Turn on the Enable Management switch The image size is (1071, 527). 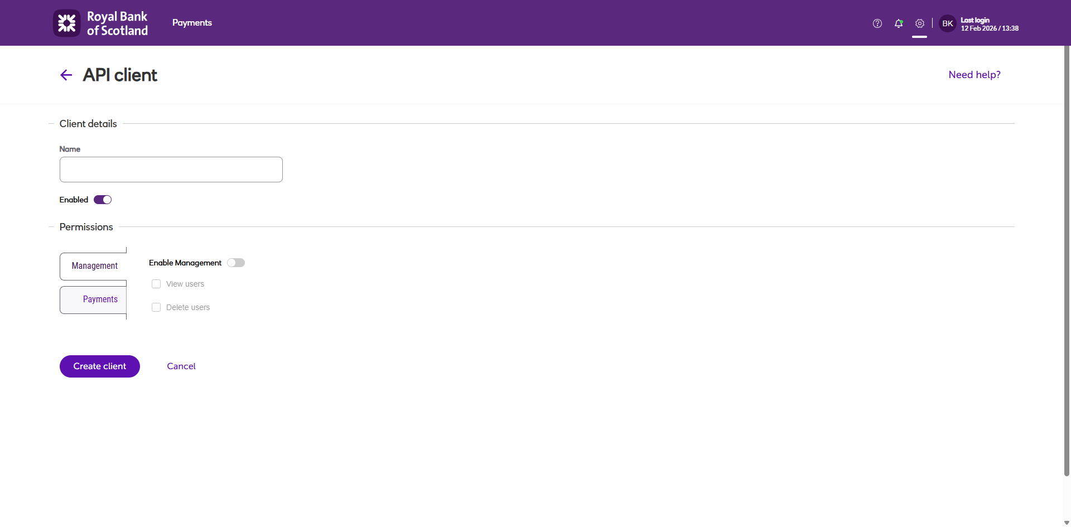pyautogui.click(x=236, y=263)
